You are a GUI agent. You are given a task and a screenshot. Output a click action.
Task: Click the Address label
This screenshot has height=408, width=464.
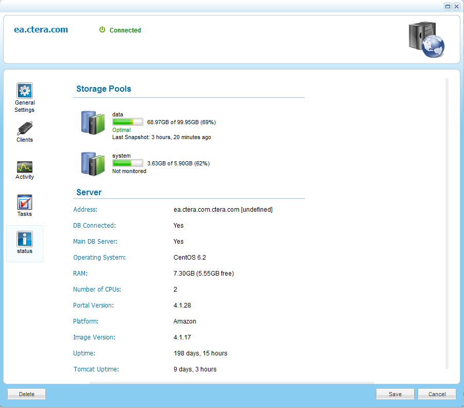pyautogui.click(x=85, y=210)
